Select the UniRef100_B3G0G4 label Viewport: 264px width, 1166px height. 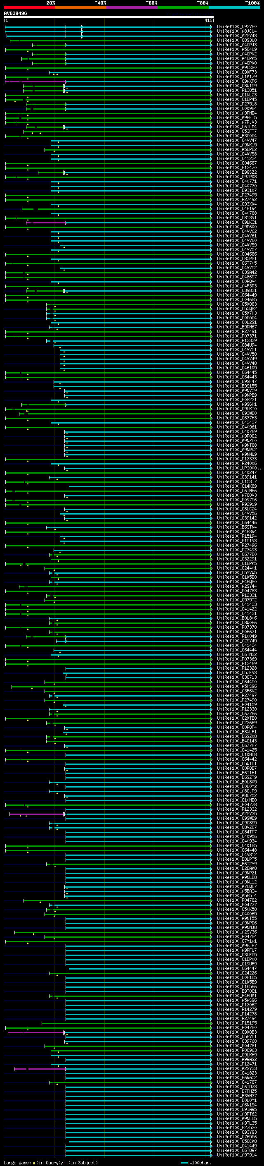pyautogui.click(x=237, y=136)
